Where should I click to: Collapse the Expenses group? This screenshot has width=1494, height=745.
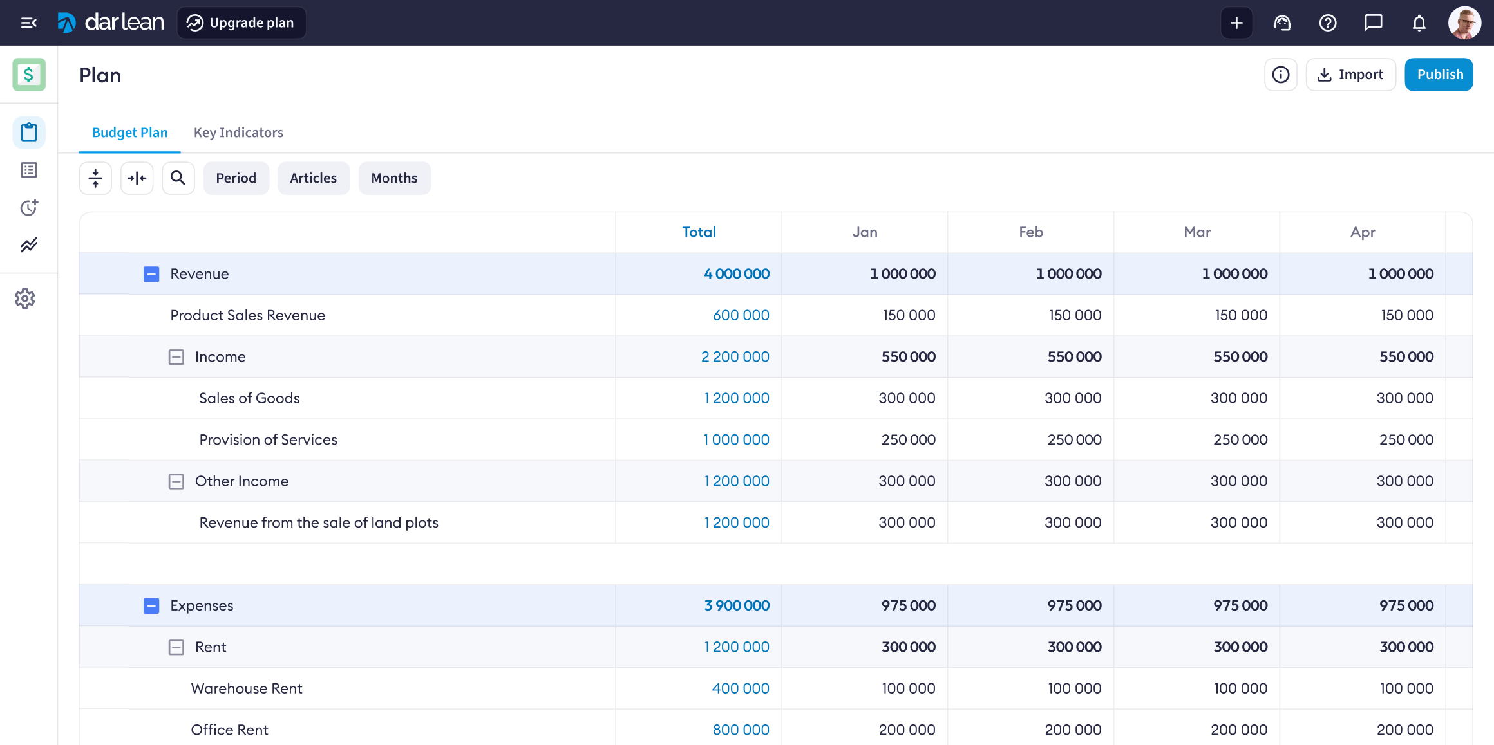(x=151, y=605)
